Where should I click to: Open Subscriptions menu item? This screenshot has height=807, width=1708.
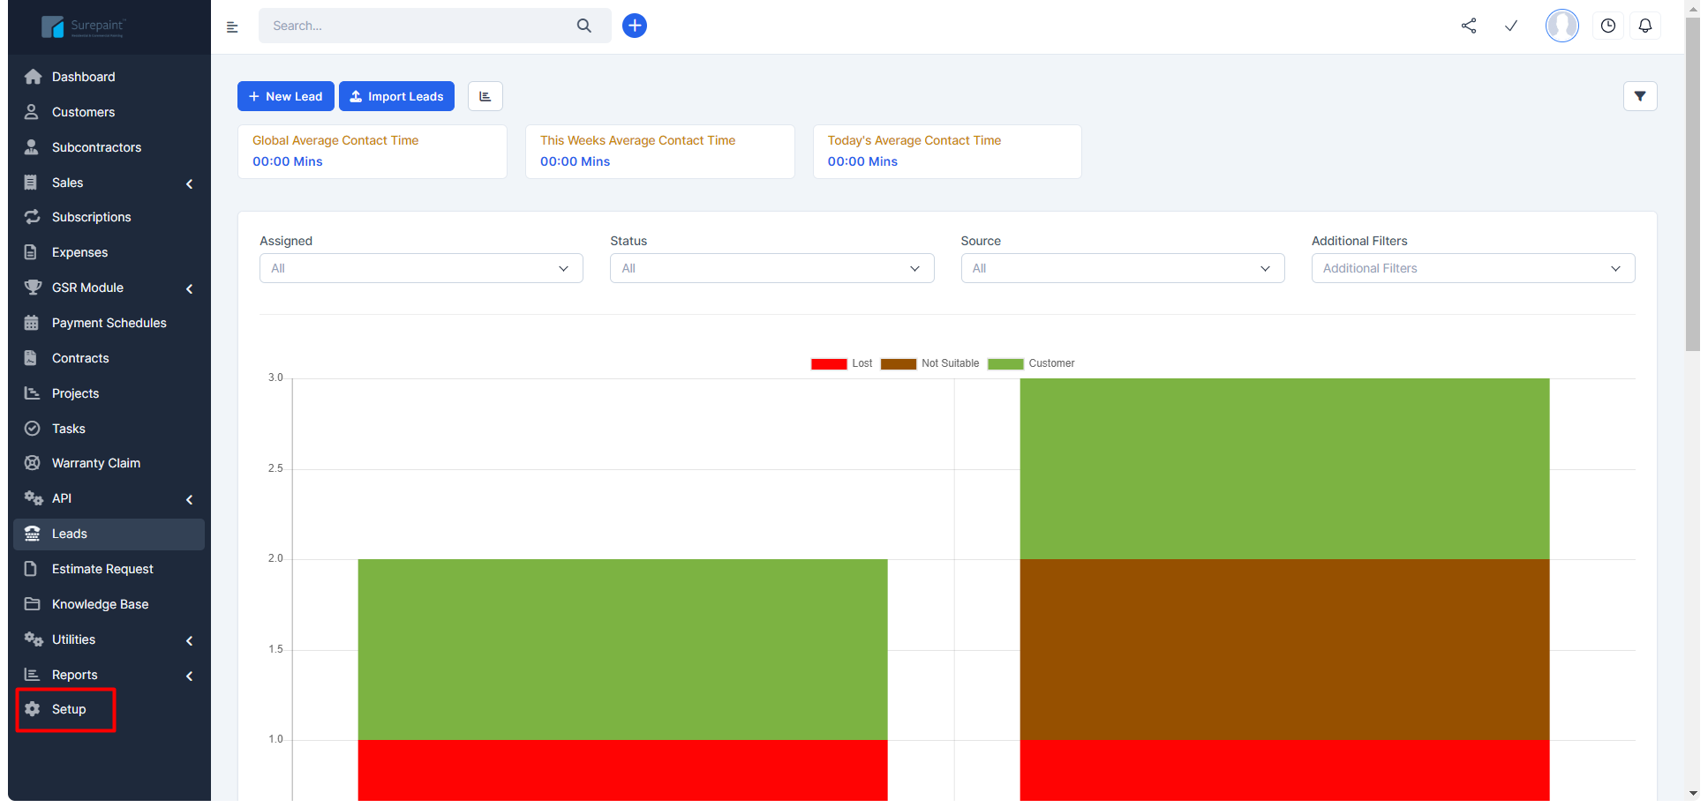[109, 217]
